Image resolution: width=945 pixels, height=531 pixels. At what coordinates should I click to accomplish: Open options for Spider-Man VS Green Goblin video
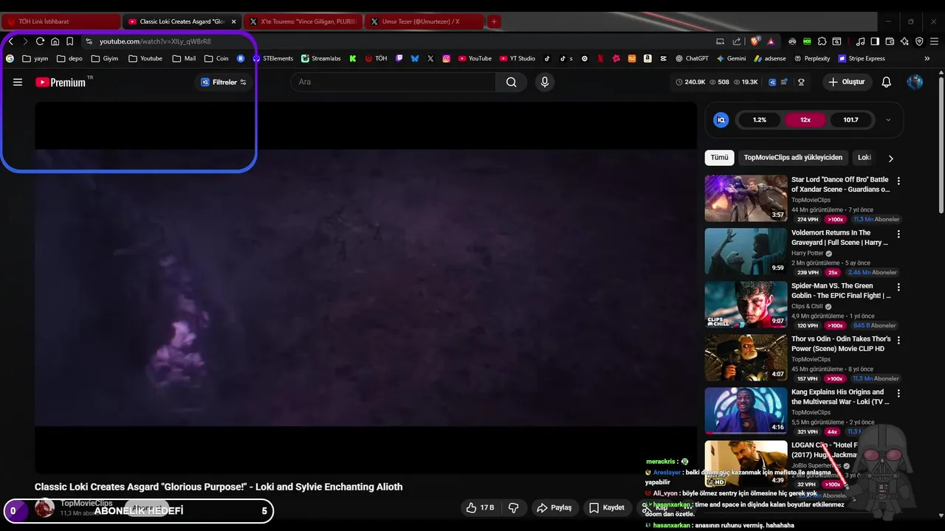[898, 287]
